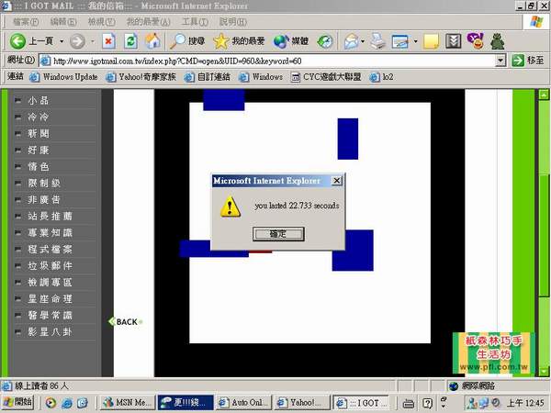The height and width of the screenshot is (413, 551).
Task: Open the Media (媒體) toolbar button
Action: (291, 41)
